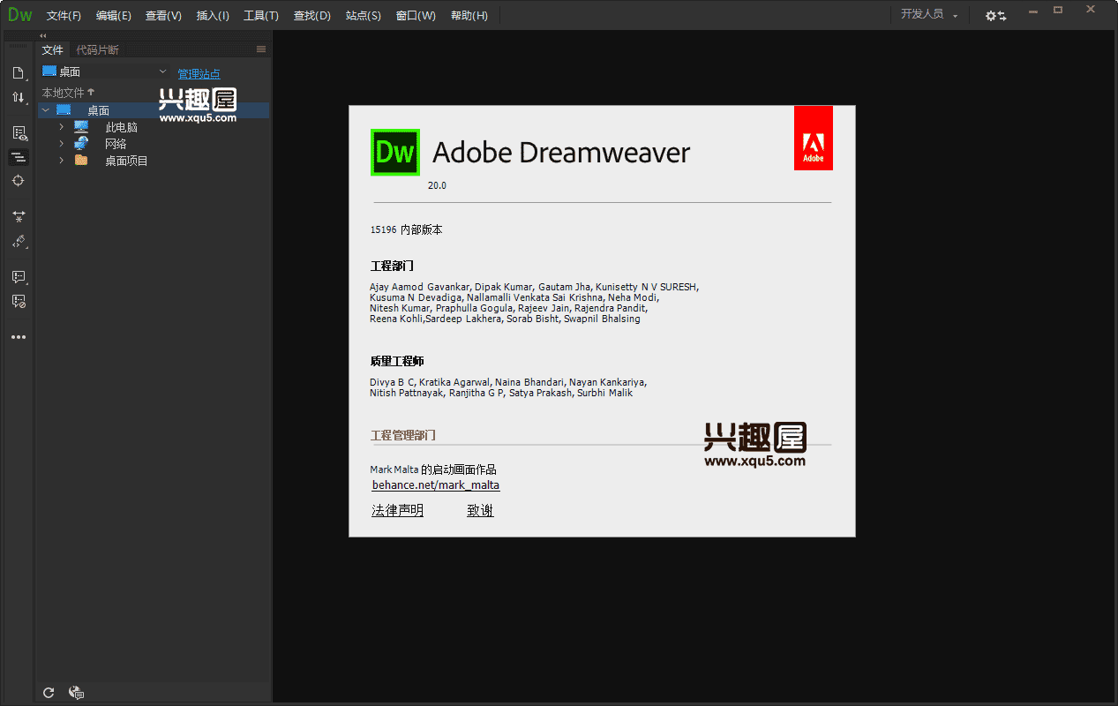Expand the 桌面项目 folder node
This screenshot has height=706, width=1118.
click(61, 161)
